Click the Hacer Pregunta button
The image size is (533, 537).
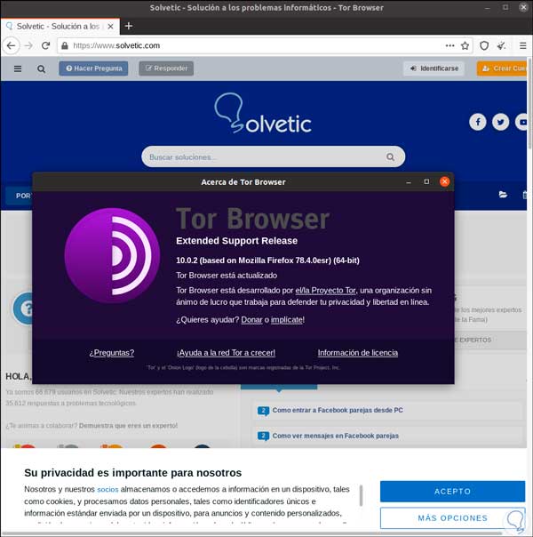(x=93, y=68)
